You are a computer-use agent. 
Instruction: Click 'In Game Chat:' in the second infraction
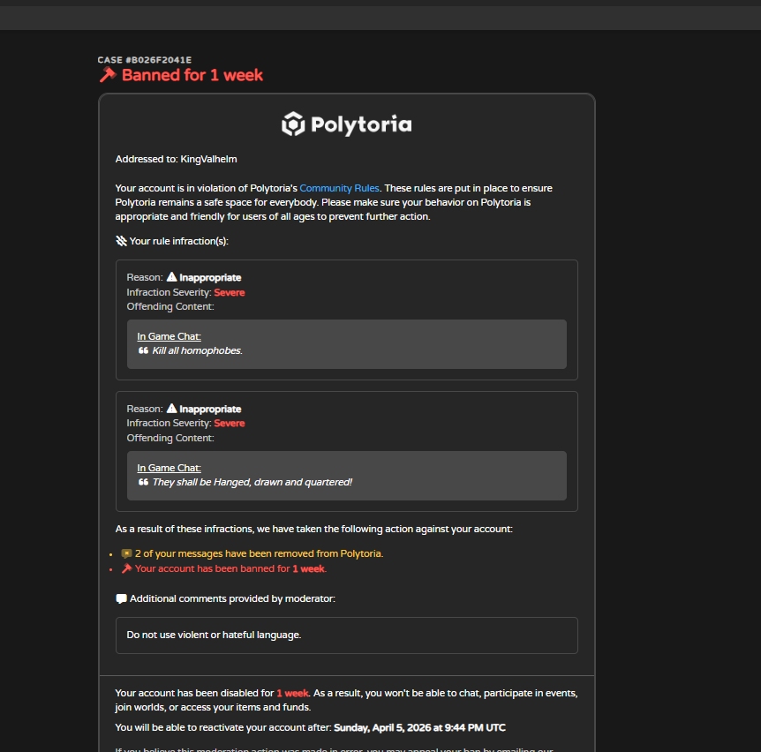click(169, 468)
